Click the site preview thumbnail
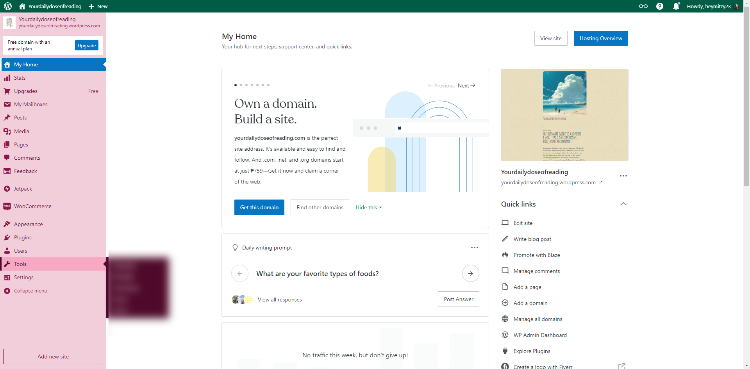Image resolution: width=750 pixels, height=369 pixels. [564, 115]
